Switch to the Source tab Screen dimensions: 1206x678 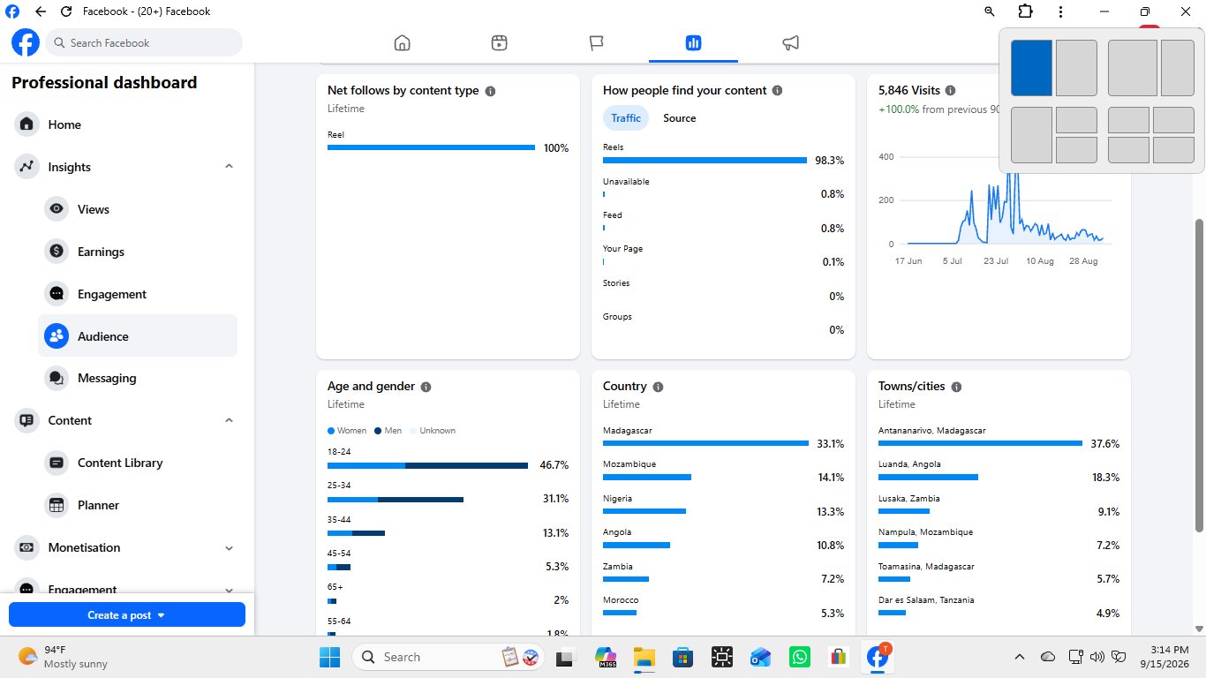point(680,118)
